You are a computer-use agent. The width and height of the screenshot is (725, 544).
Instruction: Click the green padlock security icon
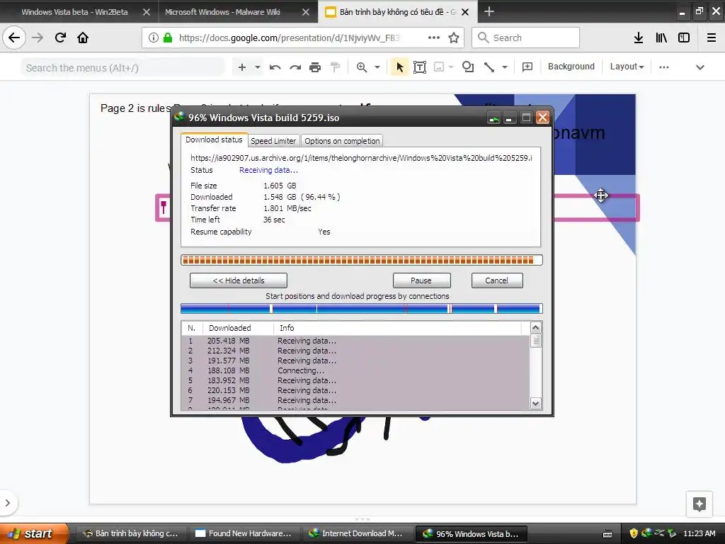(x=168, y=38)
